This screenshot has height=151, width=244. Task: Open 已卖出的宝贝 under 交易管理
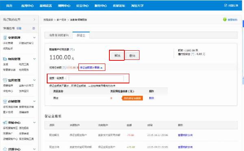point(26,43)
